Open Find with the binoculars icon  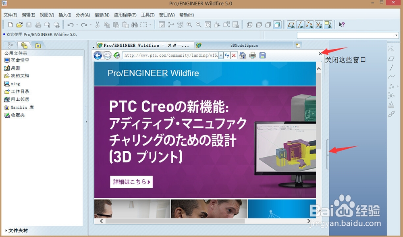[x=135, y=25]
